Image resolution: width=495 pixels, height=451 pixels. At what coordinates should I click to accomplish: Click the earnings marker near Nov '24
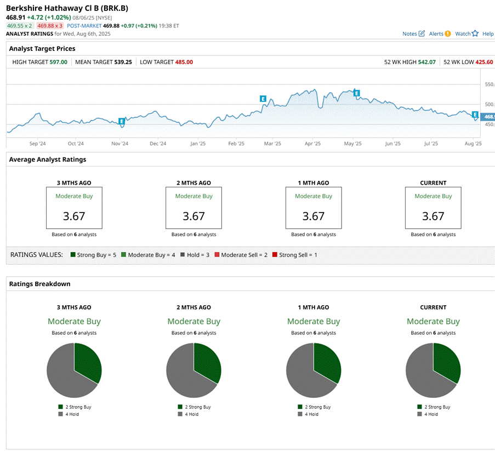(x=122, y=121)
